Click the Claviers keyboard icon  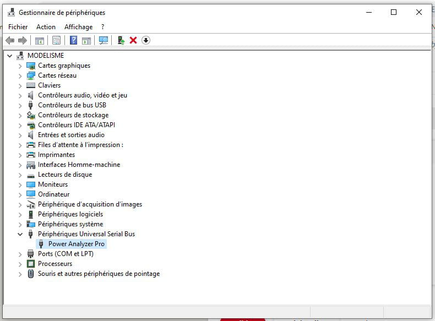click(31, 85)
